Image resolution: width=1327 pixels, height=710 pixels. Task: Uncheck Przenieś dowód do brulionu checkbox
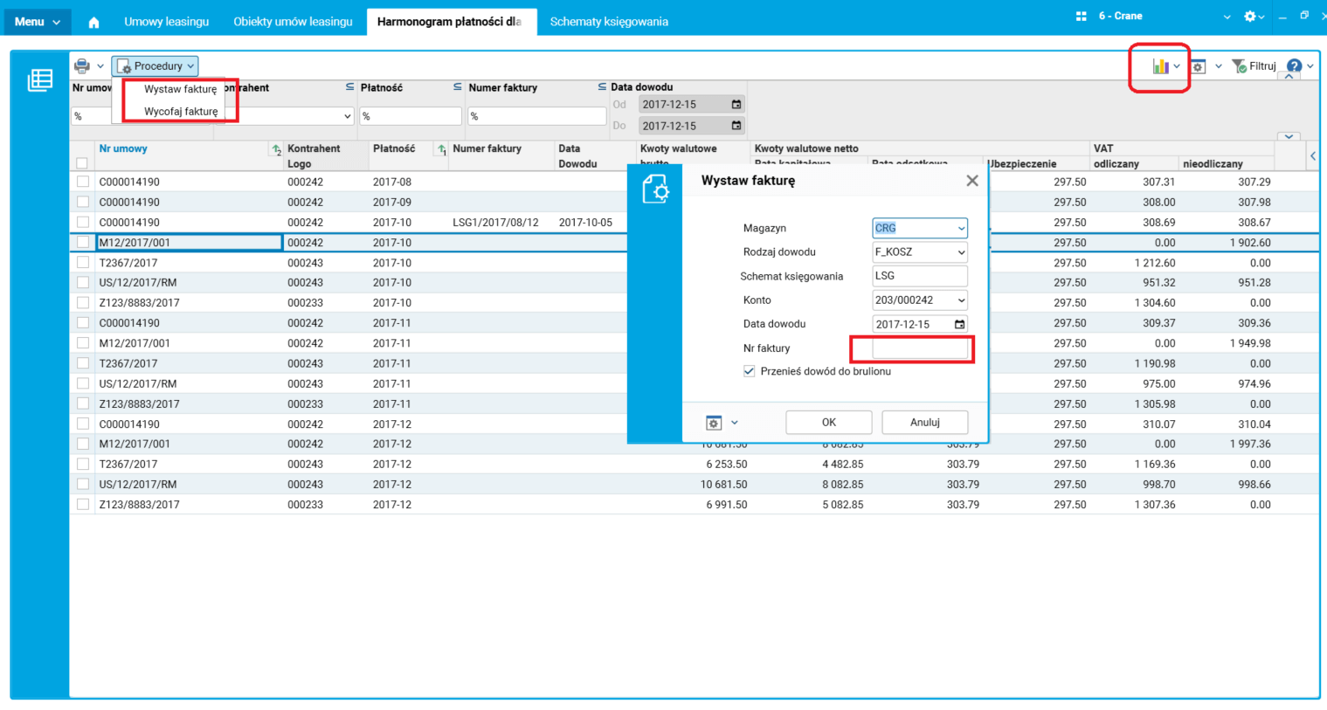click(749, 371)
